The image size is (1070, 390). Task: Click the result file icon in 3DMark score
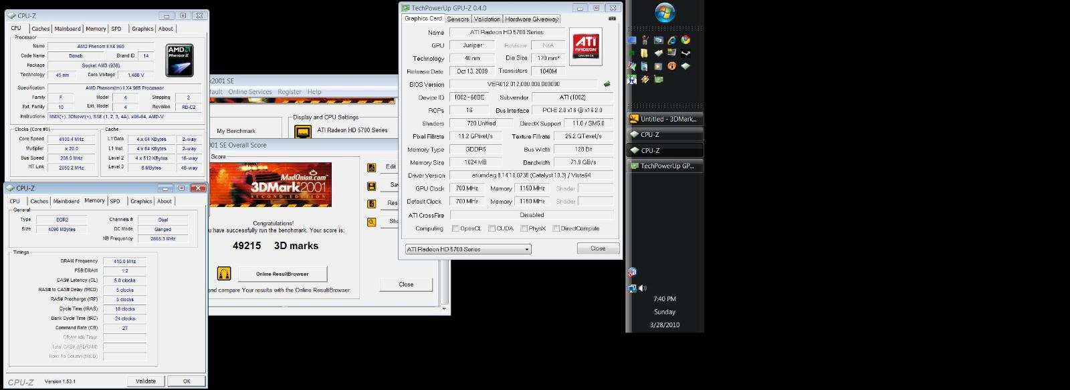coord(371,204)
